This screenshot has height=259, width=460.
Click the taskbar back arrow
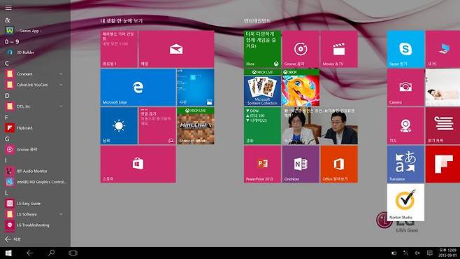(29, 253)
